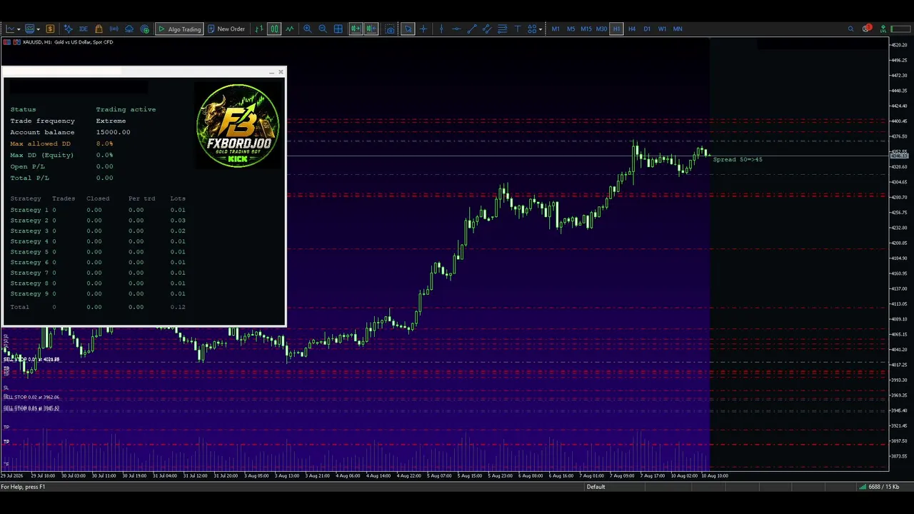
Task: Click 'Trading active' status text
Action: tap(126, 109)
